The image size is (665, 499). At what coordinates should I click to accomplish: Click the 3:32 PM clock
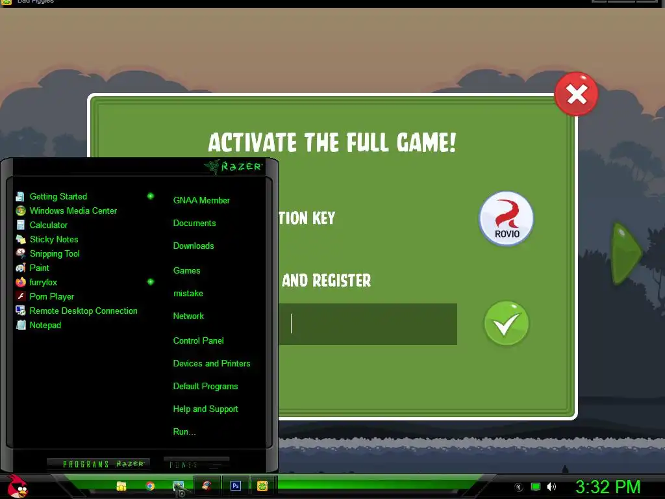pyautogui.click(x=607, y=487)
